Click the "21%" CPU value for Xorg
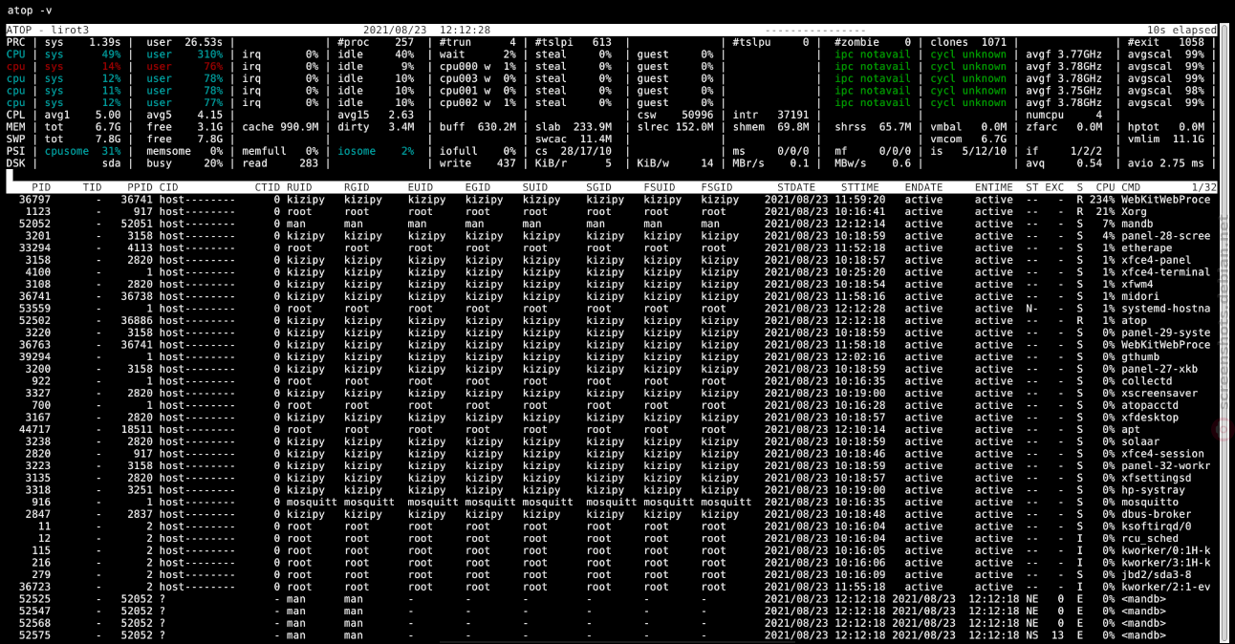This screenshot has height=644, width=1235. click(x=1105, y=211)
